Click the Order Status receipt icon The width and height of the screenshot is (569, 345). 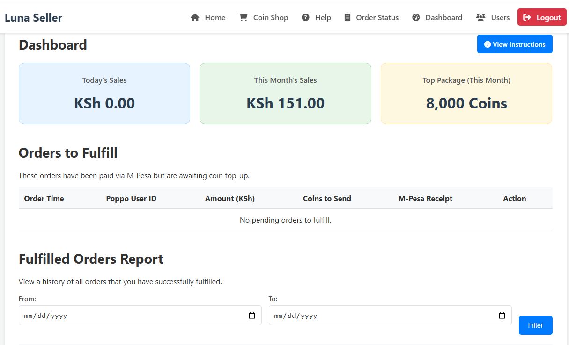(347, 17)
